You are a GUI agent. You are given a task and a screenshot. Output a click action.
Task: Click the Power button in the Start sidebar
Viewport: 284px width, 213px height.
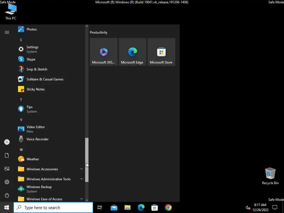7,195
